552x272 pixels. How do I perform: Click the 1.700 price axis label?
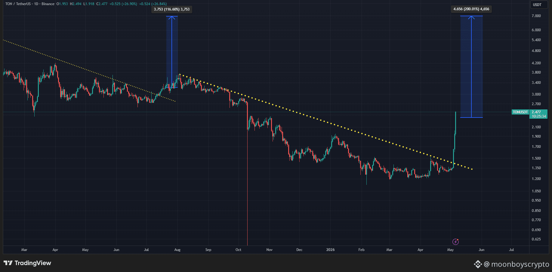click(536, 147)
